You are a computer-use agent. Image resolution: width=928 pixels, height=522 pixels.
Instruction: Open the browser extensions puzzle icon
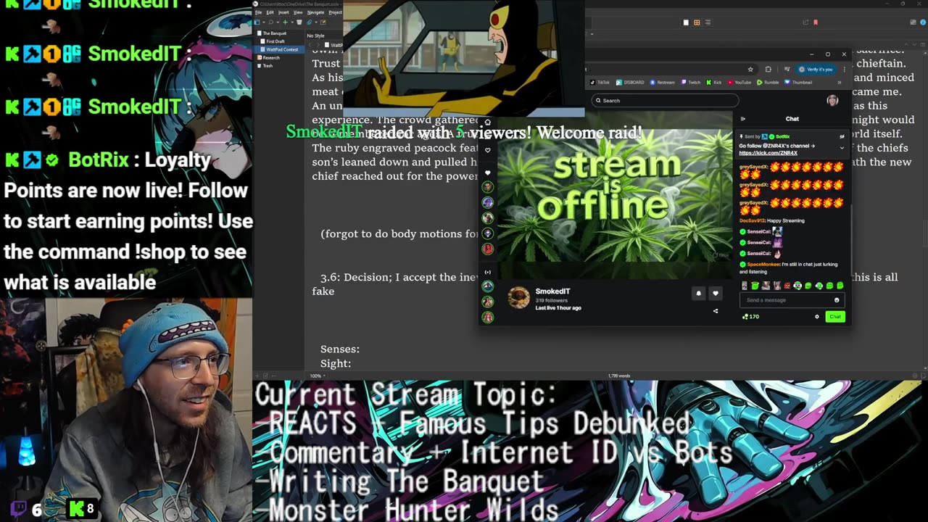pos(768,70)
